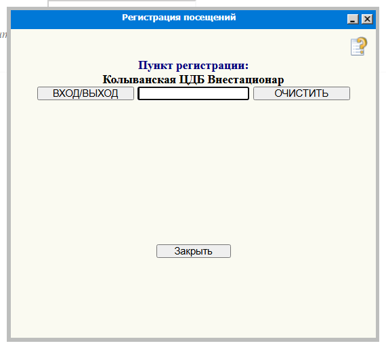This screenshot has height=354, width=386.
Task: Click the ВХОД/ВЫХОД button
Action: coord(85,93)
